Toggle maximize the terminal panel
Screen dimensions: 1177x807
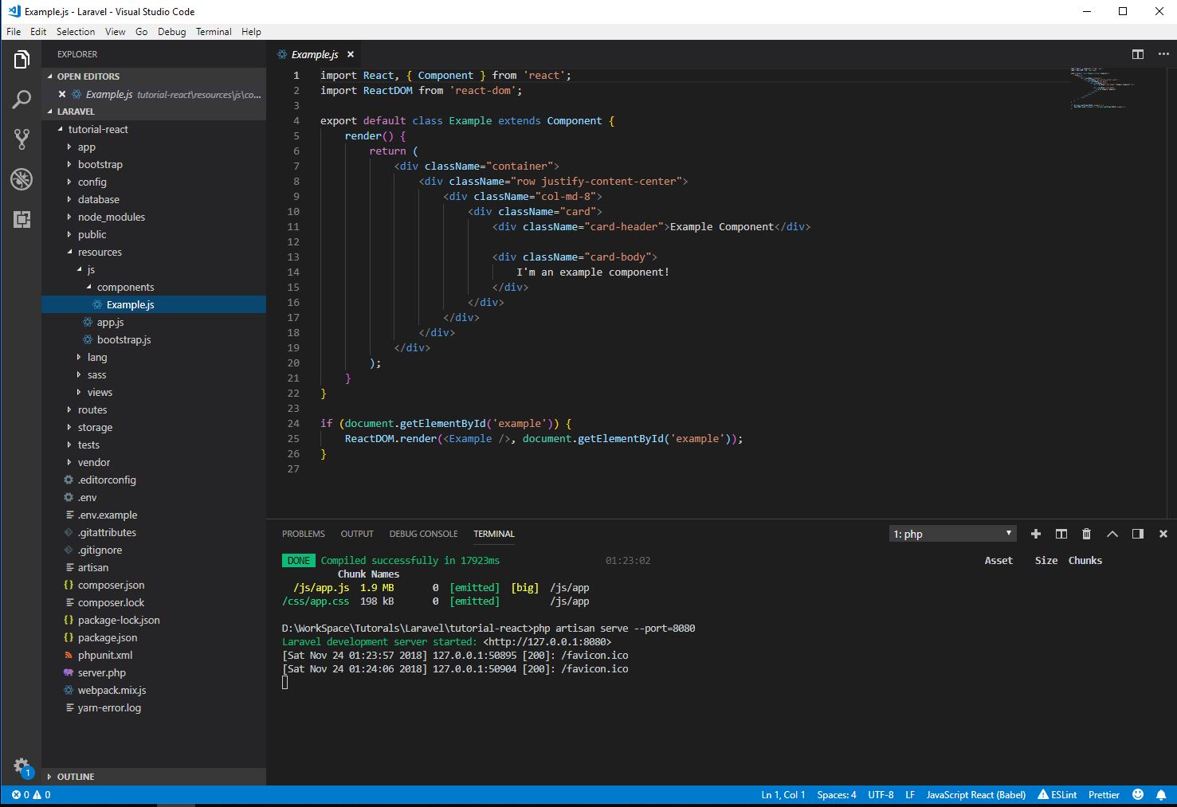tap(1112, 533)
